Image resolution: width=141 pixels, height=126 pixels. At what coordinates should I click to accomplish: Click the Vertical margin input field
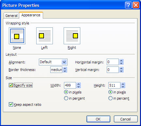(x=113, y=70)
